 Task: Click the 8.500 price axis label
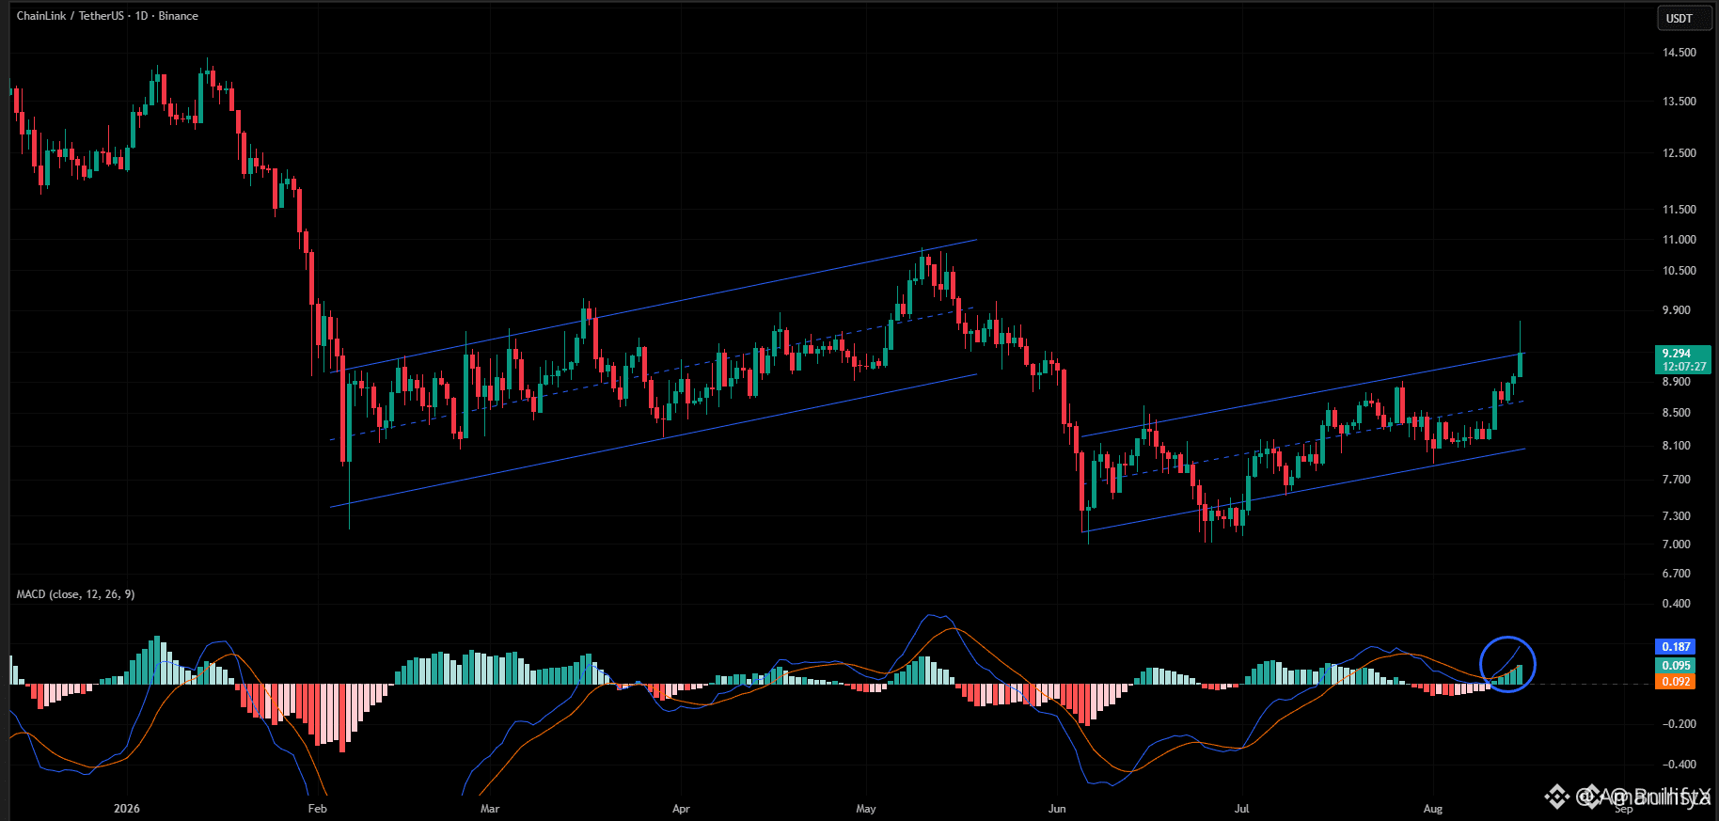(x=1677, y=413)
